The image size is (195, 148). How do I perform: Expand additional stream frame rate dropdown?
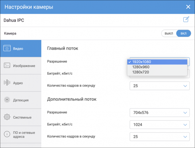(x=159, y=136)
